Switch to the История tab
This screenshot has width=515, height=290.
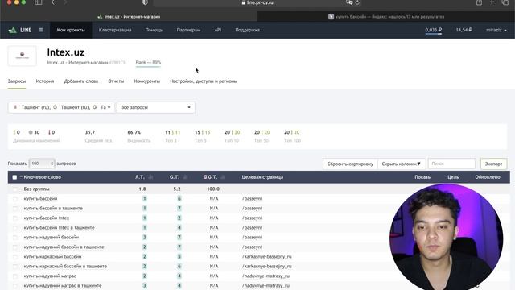click(x=45, y=81)
